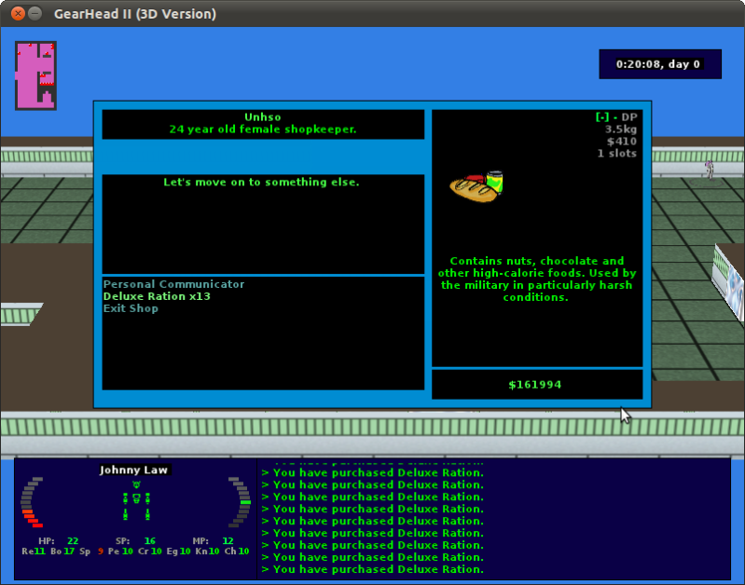This screenshot has height=585, width=745.
Task: Select Personal Communicator from shop list
Action: (x=173, y=284)
